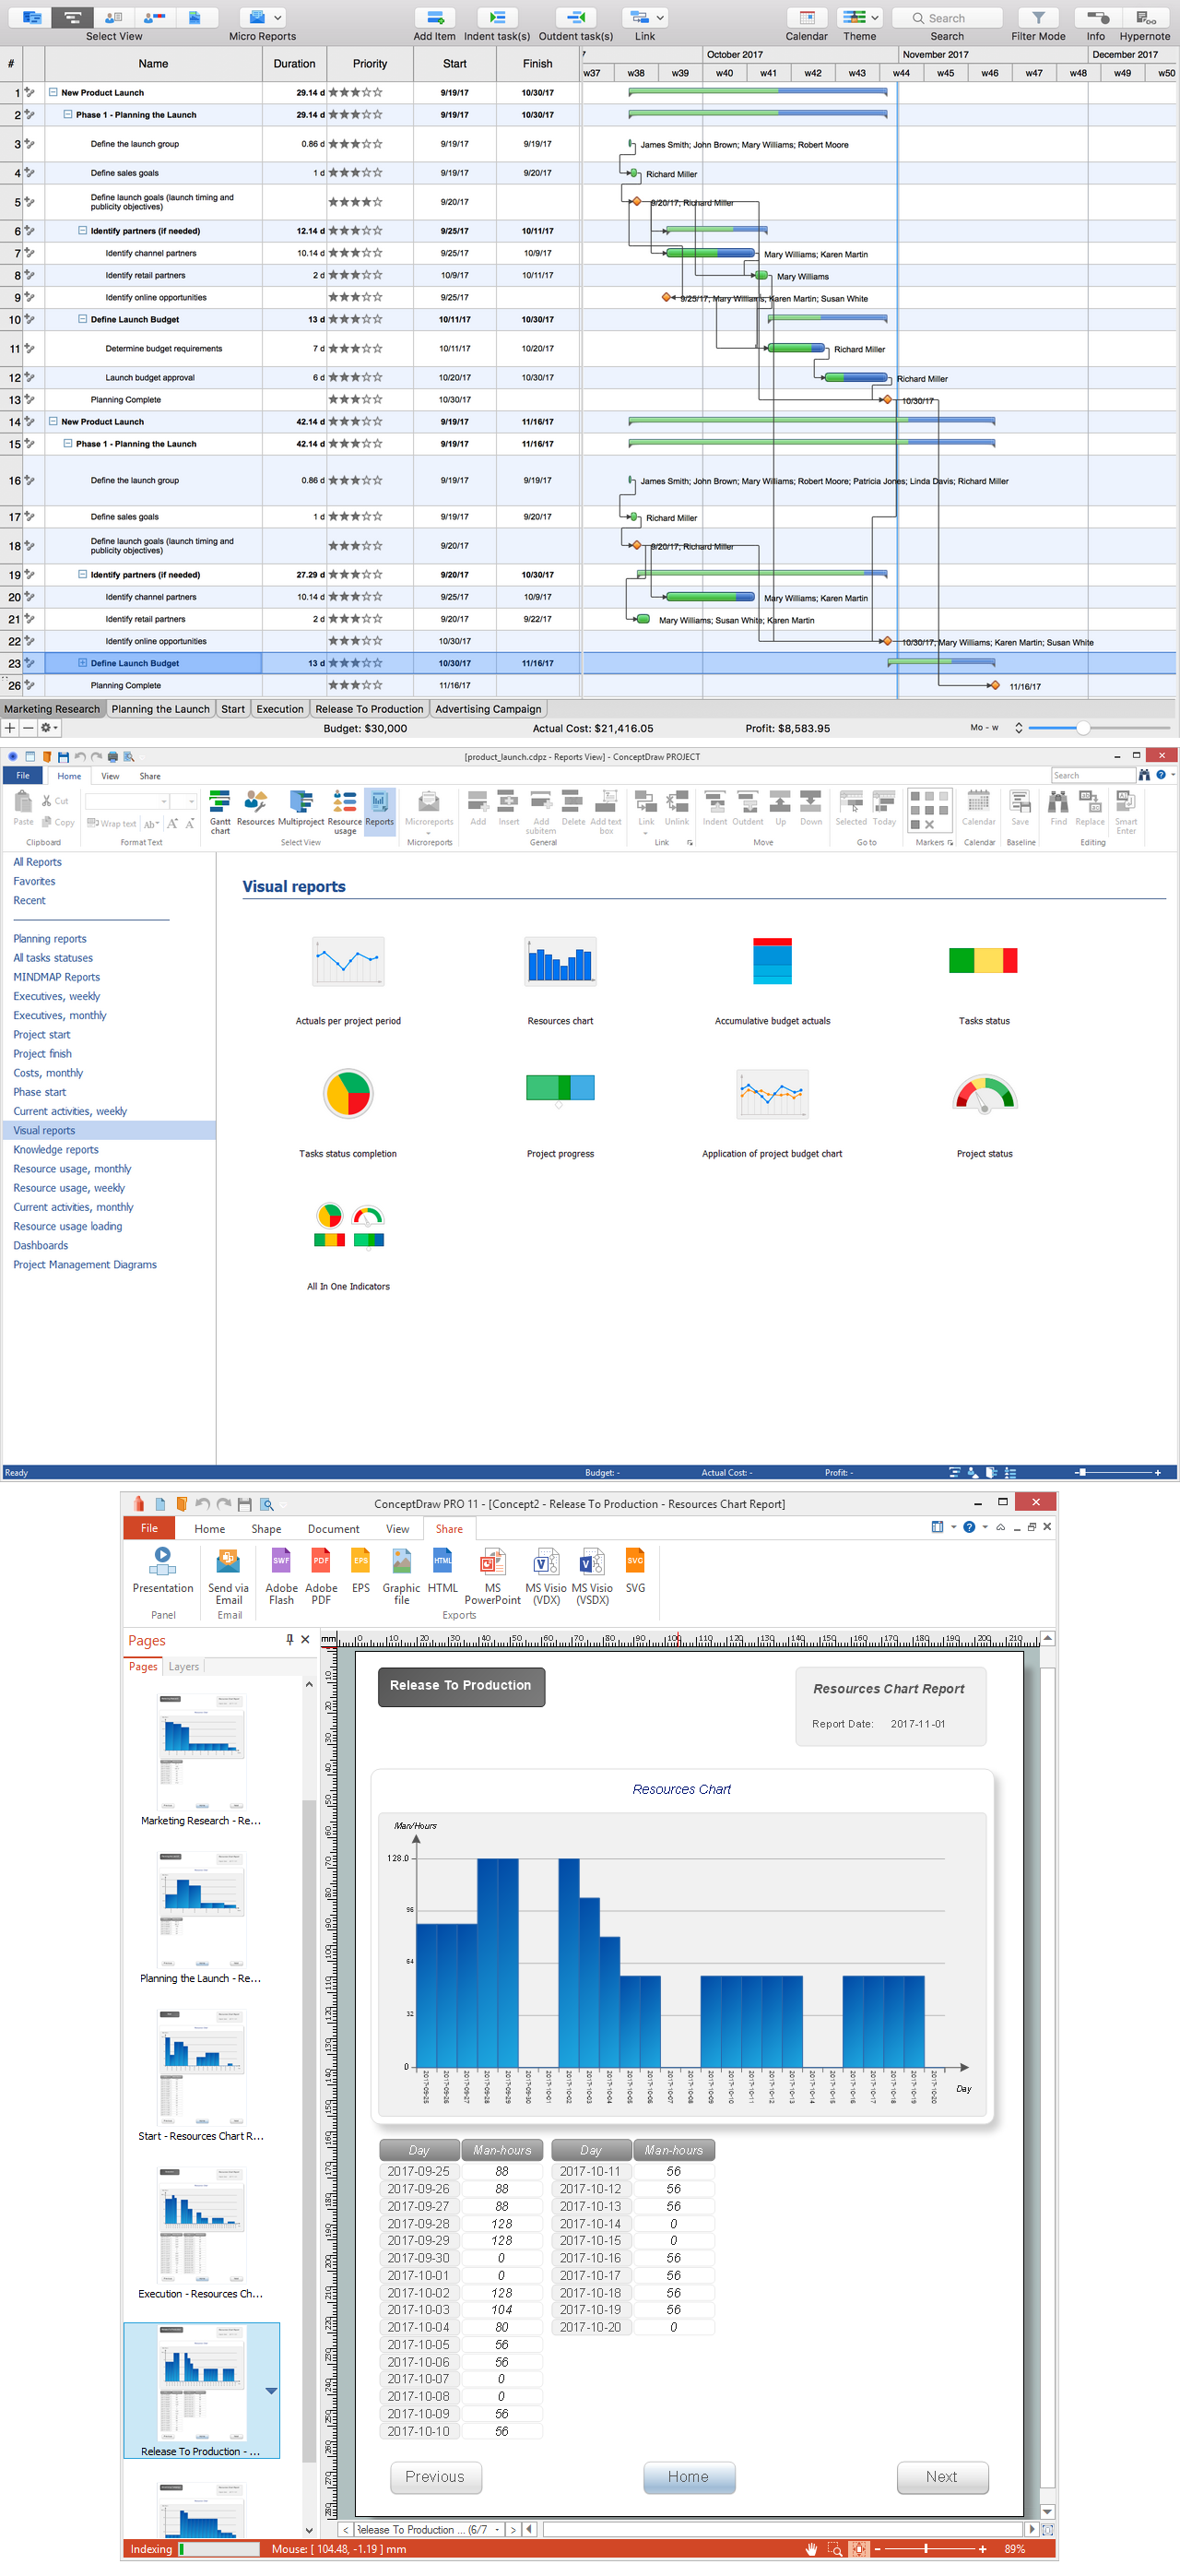Open the Resources chart visual report
This screenshot has height=2576, width=1180.
pos(560,961)
